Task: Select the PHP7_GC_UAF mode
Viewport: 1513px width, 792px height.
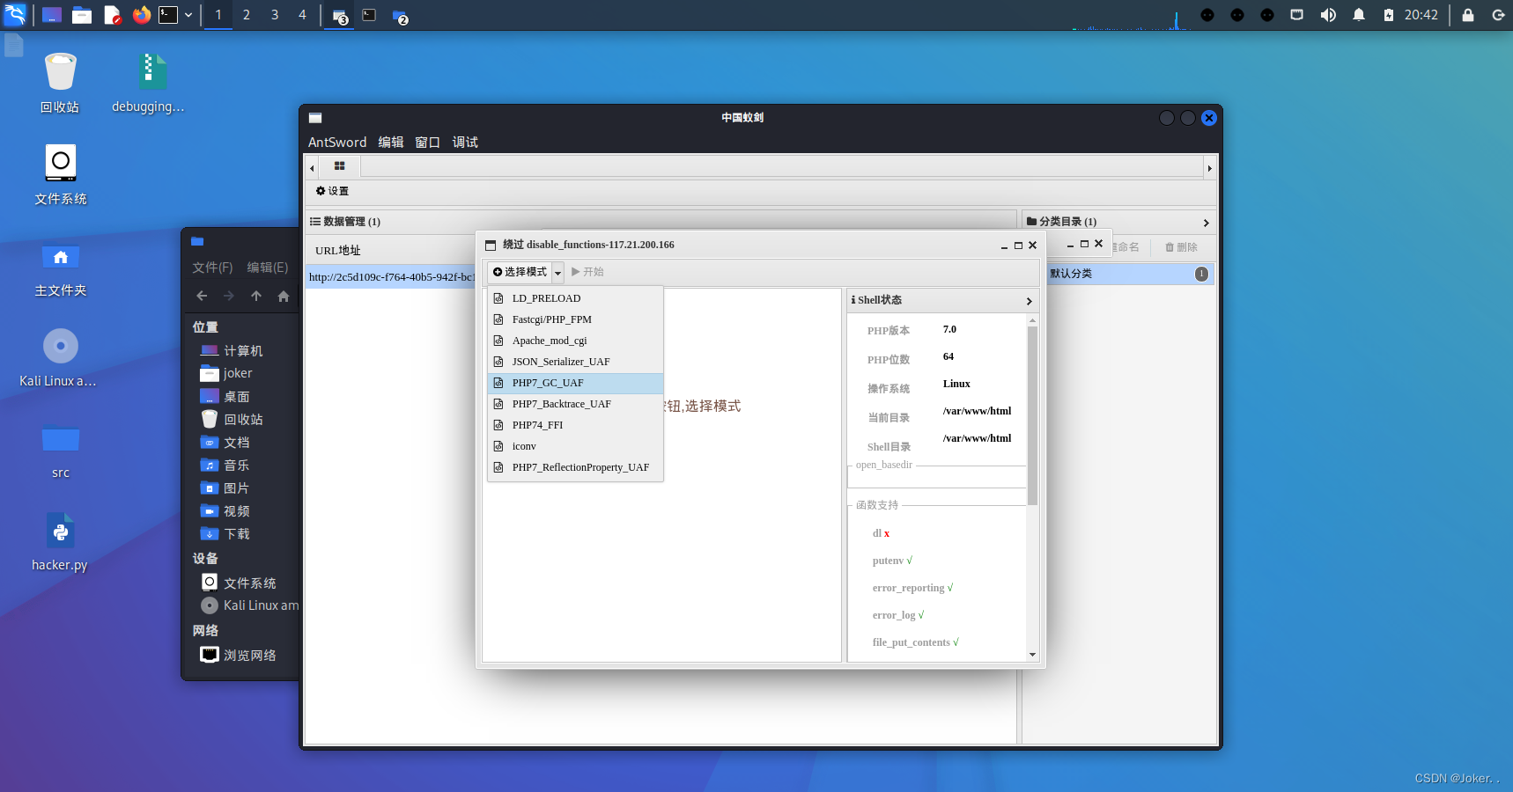Action: click(x=548, y=383)
